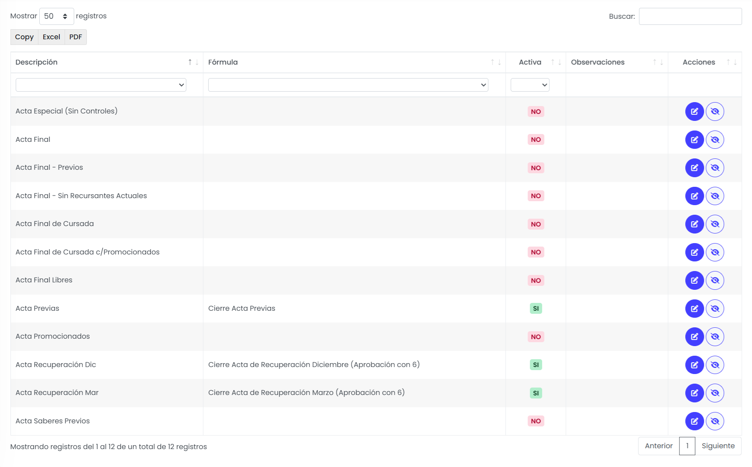Open the Activa filter dropdown
Screen dimensions: 752x467
coord(530,85)
